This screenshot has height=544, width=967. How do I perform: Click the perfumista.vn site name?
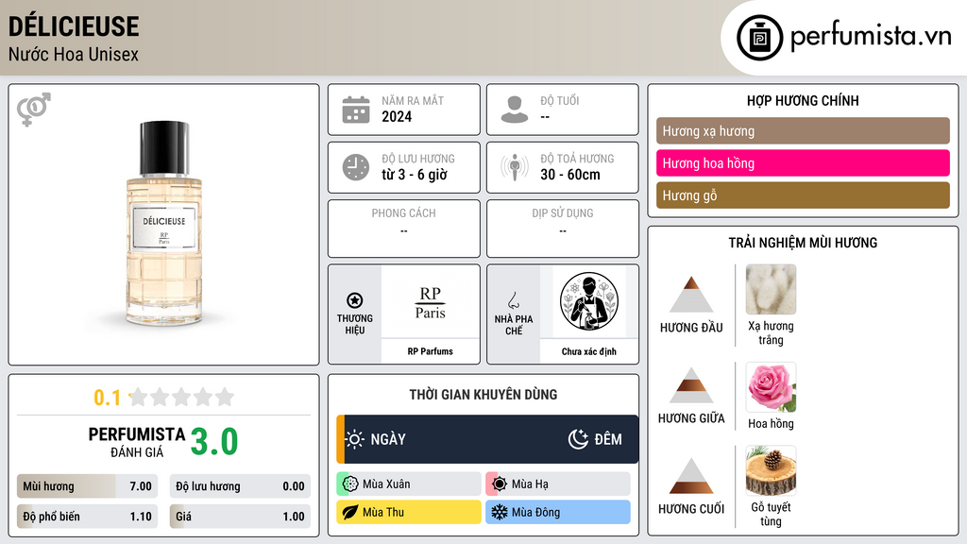pos(871,36)
